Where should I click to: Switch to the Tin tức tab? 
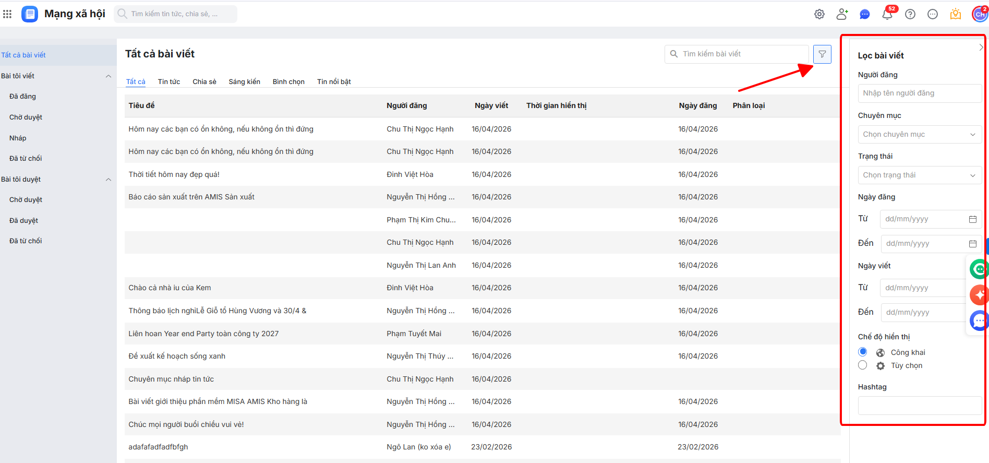coord(169,82)
